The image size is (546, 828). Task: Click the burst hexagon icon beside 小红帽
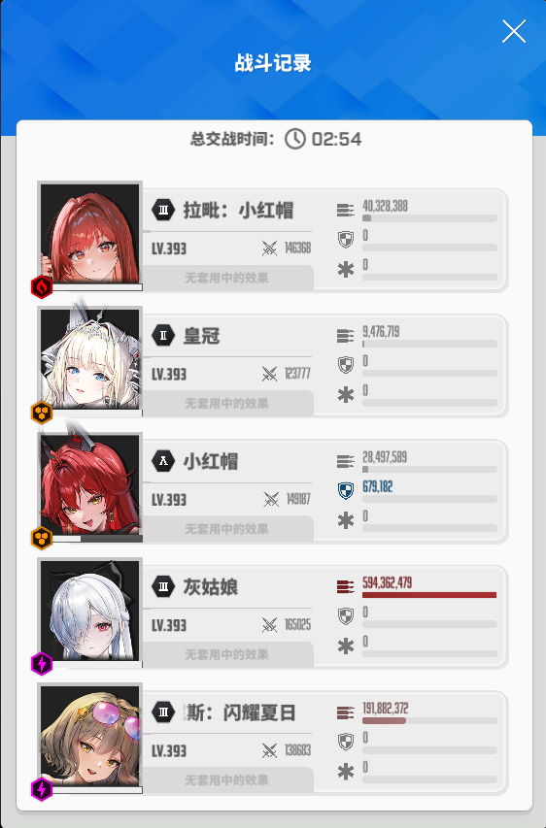[163, 461]
